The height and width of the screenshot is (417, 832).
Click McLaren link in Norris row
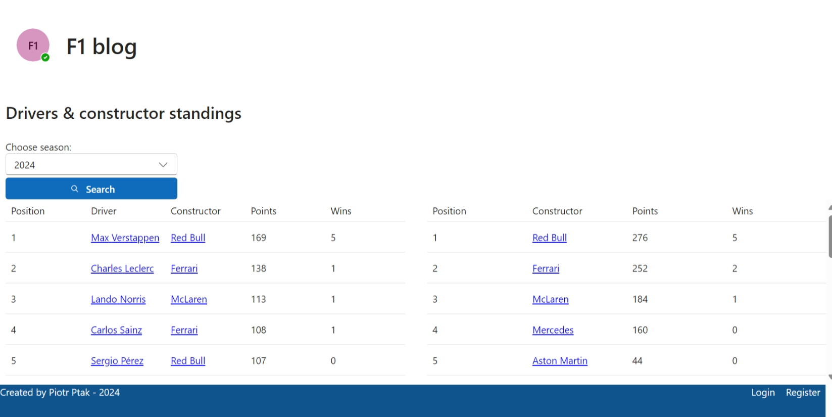pyautogui.click(x=189, y=299)
